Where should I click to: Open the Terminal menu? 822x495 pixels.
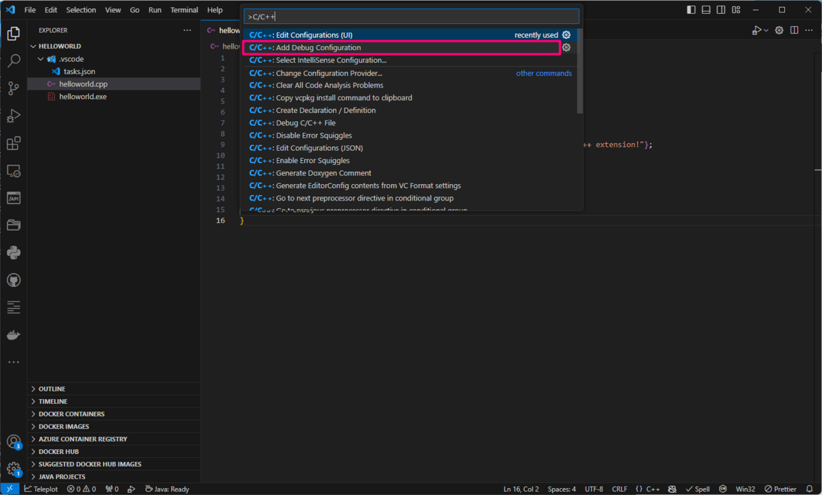tap(184, 10)
